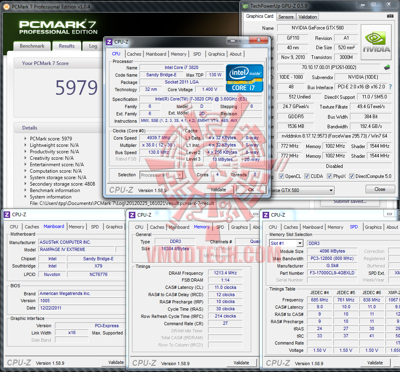The image size is (400, 372).
Task: Open Memory tab in front CPU-Z window
Action: pyautogui.click(x=179, y=54)
